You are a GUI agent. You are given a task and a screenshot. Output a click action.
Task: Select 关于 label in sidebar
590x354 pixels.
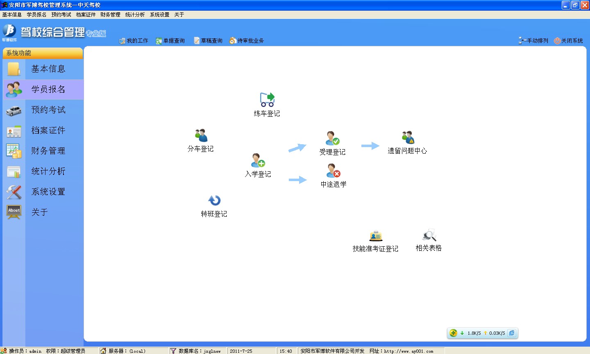[x=40, y=212]
